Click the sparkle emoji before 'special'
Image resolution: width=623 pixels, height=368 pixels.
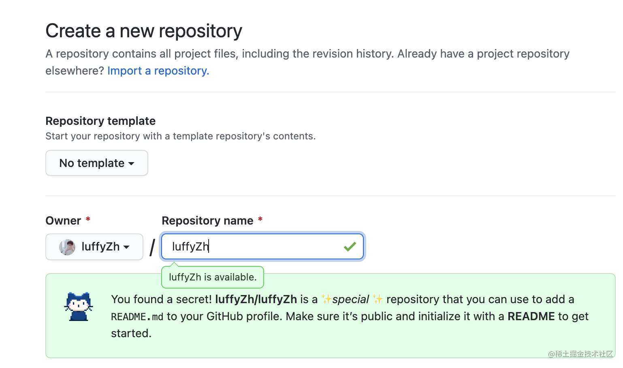pos(326,299)
